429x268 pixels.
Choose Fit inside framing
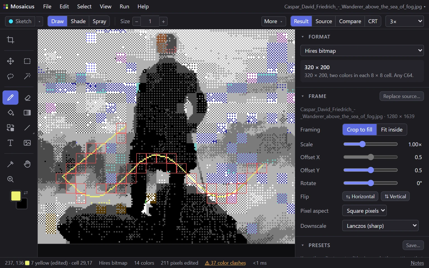click(392, 130)
